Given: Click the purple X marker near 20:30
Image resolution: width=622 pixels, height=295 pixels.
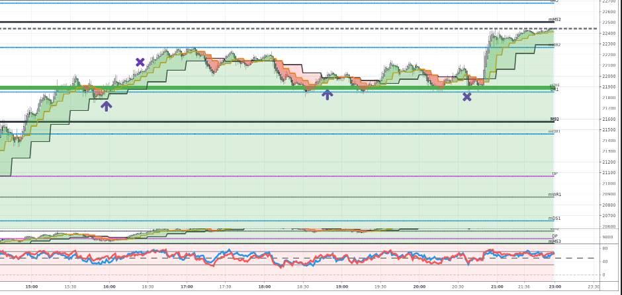Looking at the screenshot, I should click(x=467, y=97).
